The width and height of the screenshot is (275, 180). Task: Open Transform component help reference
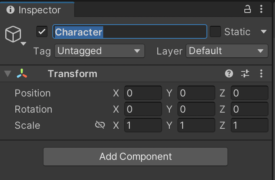(229, 73)
